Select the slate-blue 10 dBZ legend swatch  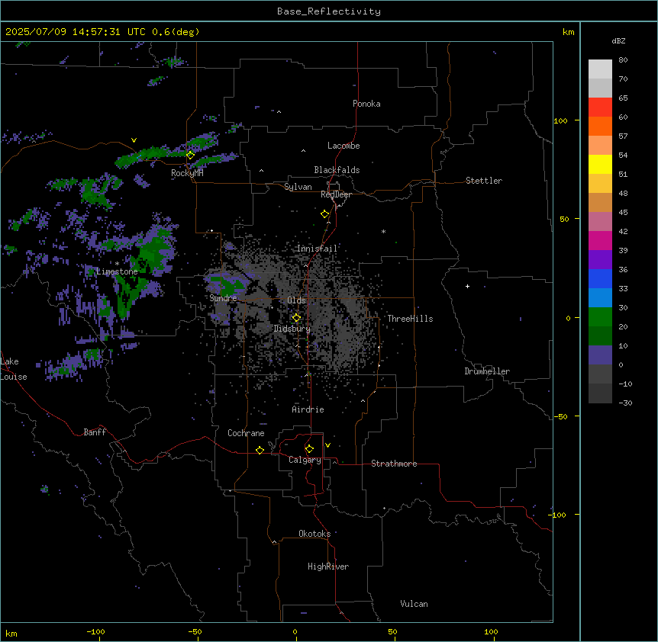600,355
